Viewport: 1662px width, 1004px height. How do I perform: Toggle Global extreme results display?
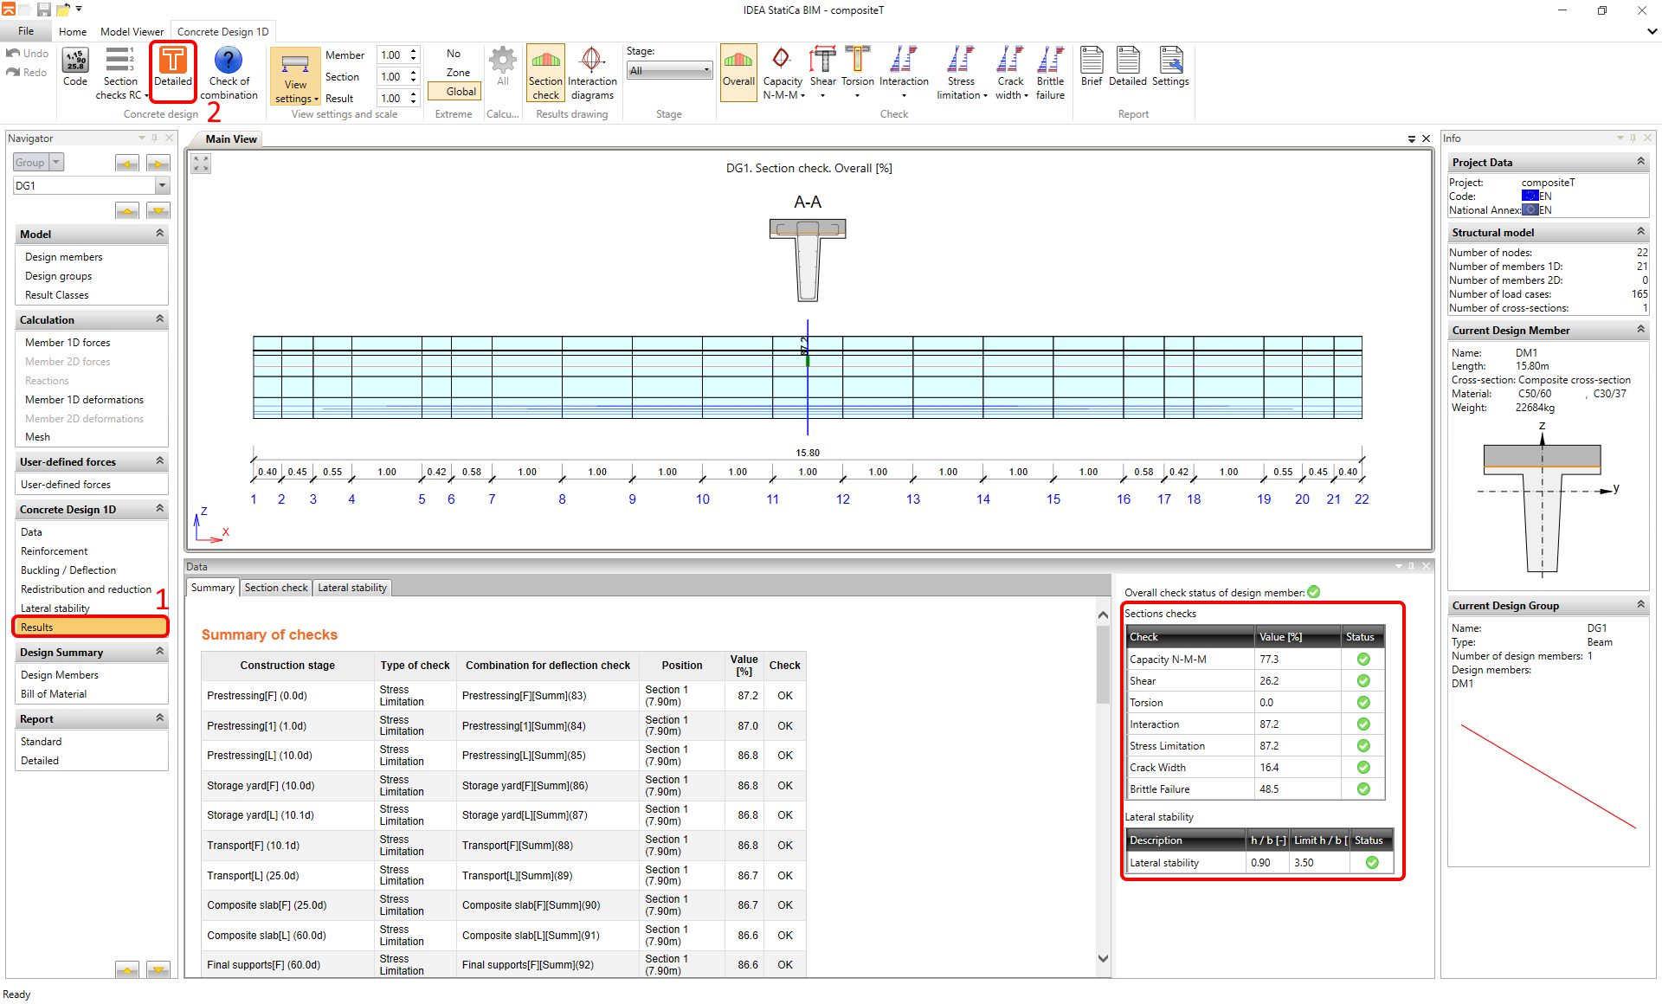[454, 91]
